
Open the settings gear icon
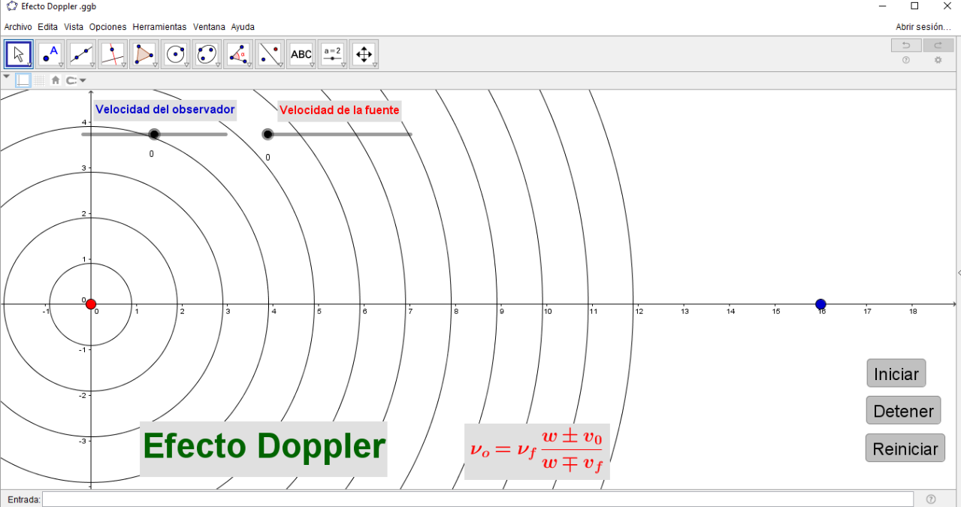[938, 60]
